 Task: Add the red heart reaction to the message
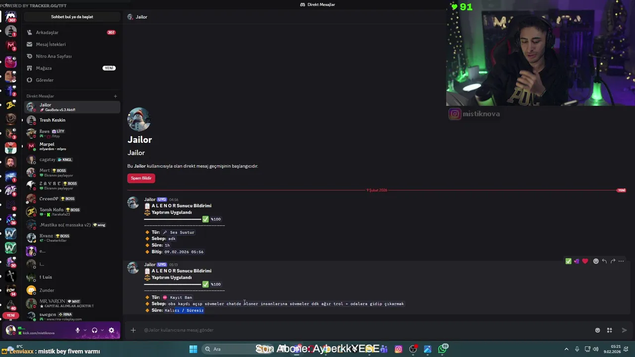coord(585,261)
